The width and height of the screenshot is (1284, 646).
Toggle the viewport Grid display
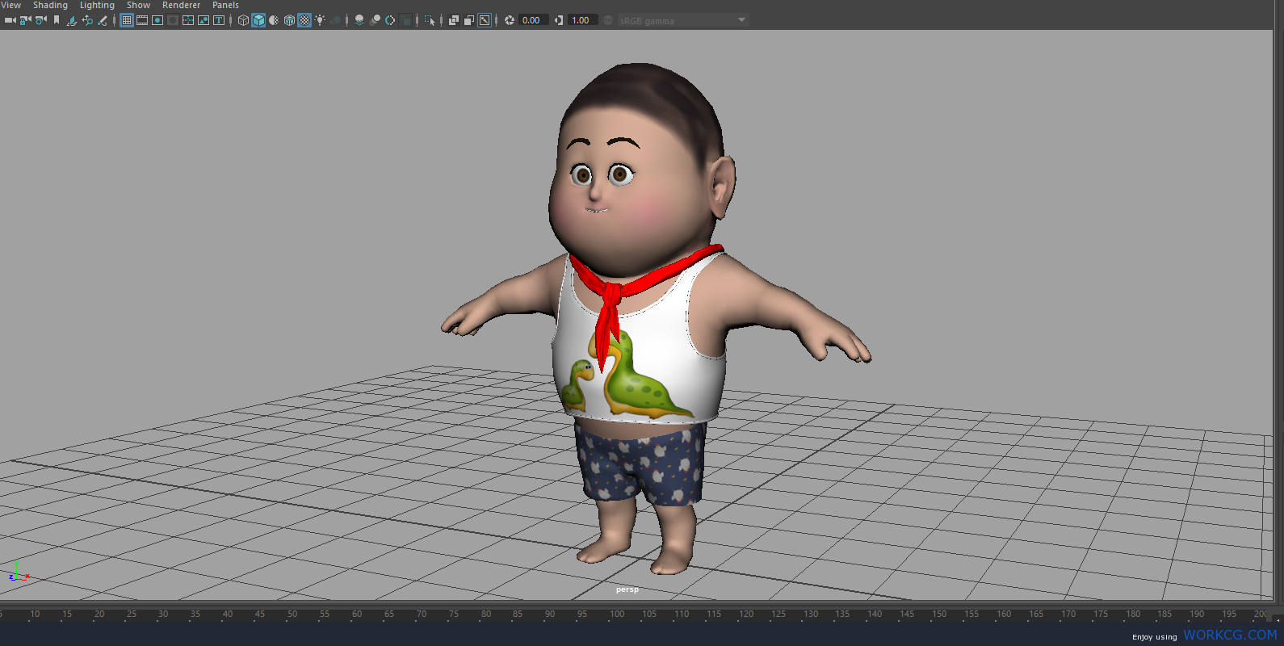127,20
